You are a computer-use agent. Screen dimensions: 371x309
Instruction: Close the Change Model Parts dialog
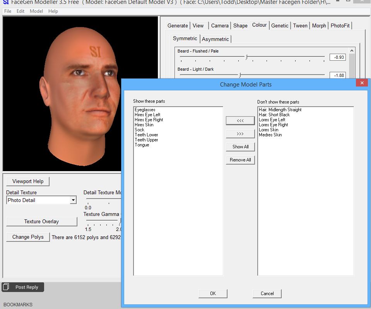click(x=362, y=83)
